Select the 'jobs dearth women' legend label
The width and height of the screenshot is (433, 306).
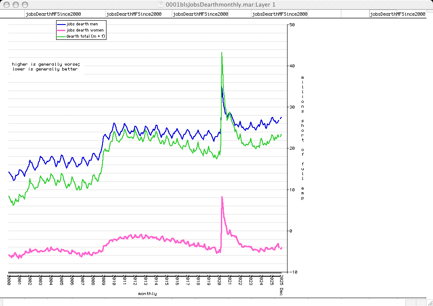[x=85, y=30]
